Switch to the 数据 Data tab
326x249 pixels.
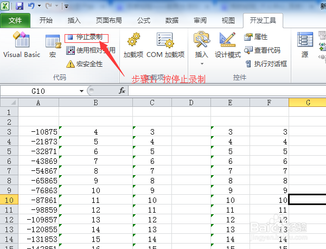172,21
